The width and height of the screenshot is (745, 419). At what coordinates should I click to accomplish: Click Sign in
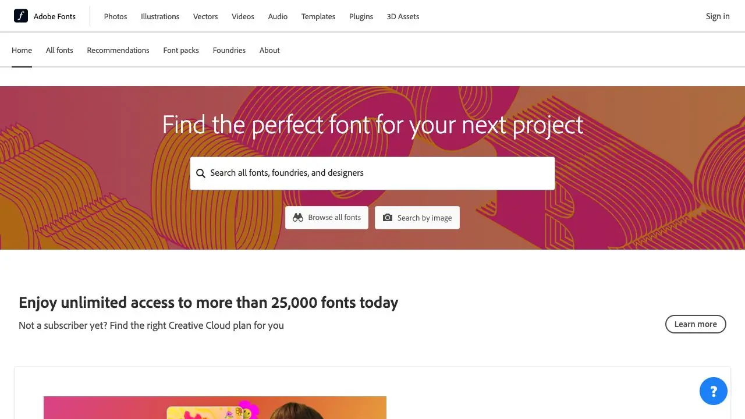tap(718, 16)
